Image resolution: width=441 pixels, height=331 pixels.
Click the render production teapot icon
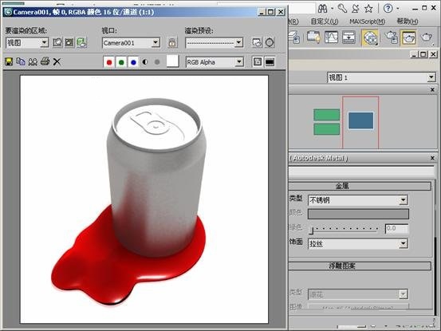point(427,37)
